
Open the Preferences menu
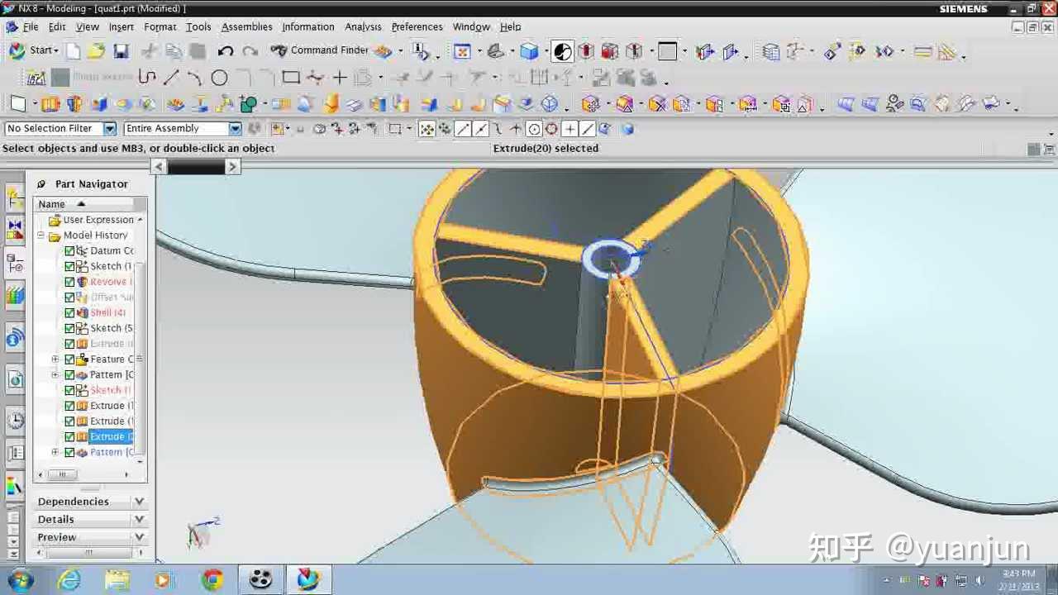point(417,26)
